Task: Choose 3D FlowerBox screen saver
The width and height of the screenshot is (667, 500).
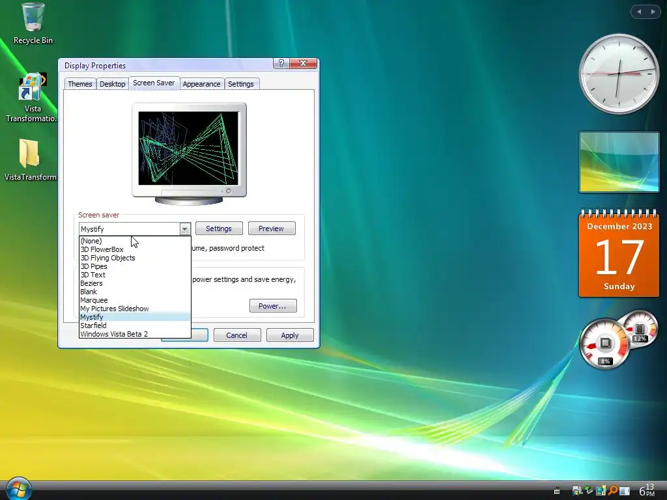Action: (135, 249)
